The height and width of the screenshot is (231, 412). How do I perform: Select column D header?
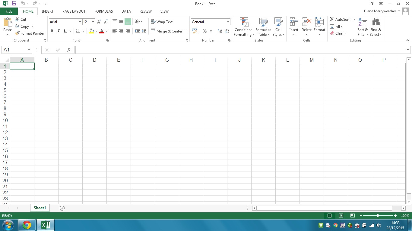(x=94, y=60)
